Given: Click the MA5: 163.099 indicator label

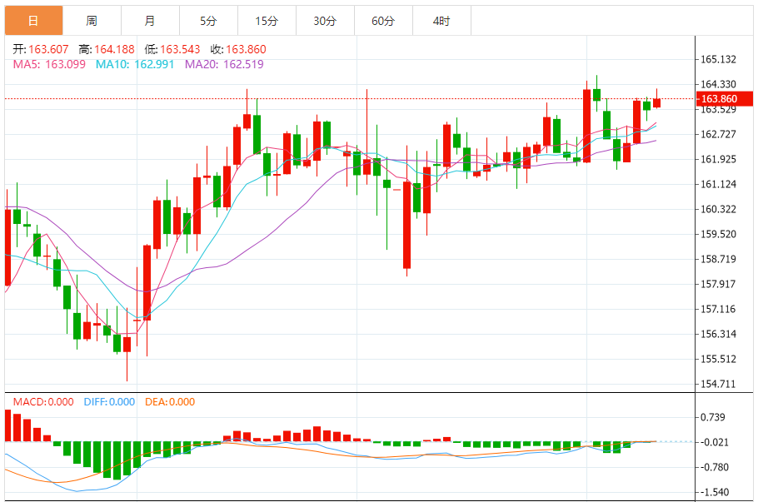Looking at the screenshot, I should 49,64.
